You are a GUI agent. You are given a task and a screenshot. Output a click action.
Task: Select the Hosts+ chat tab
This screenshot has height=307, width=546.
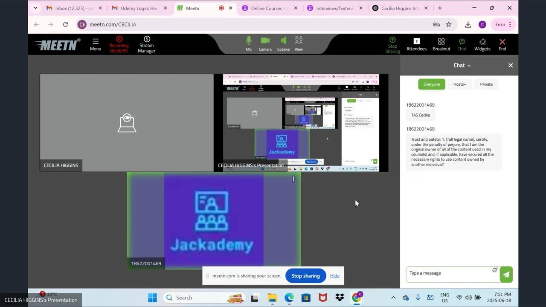[459, 84]
